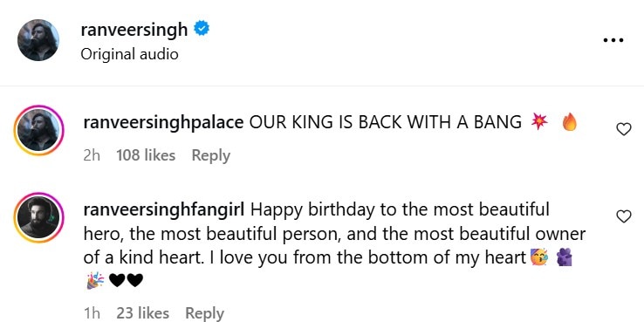Open the ranveersinghpalace username link
The height and width of the screenshot is (322, 644).
[163, 122]
